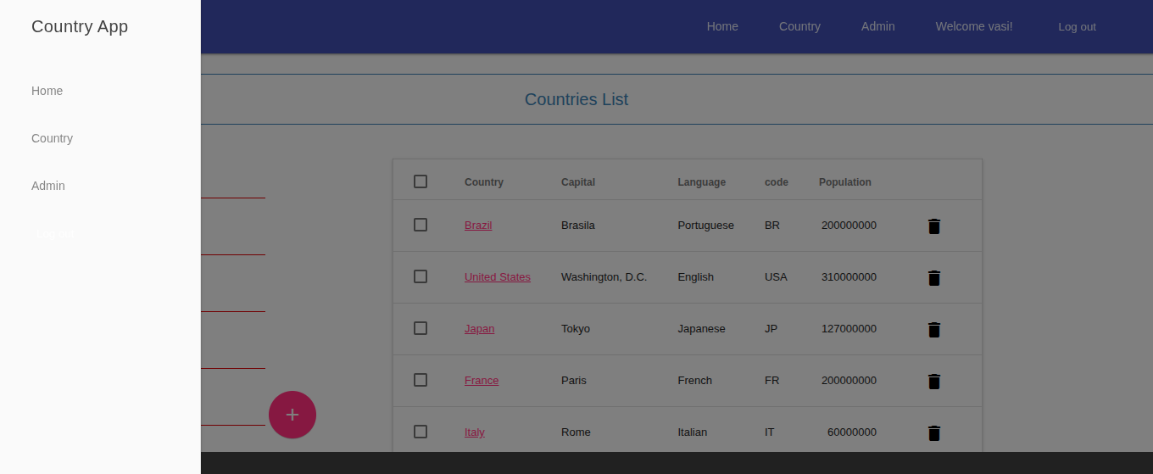This screenshot has height=474, width=1153.
Task: Open the United States country link
Action: [498, 277]
